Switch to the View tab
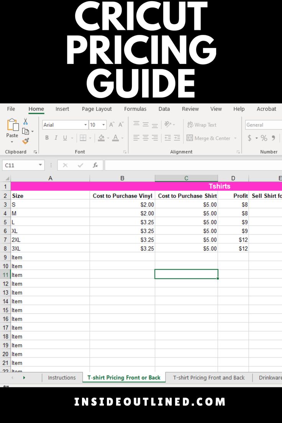Viewport: 282px width, 423px height. 216,109
